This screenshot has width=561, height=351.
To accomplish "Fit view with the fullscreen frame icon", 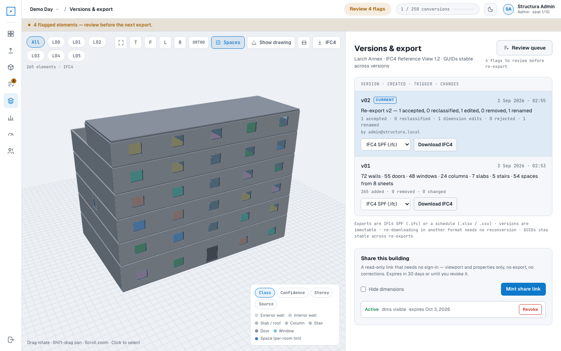I will (x=121, y=43).
